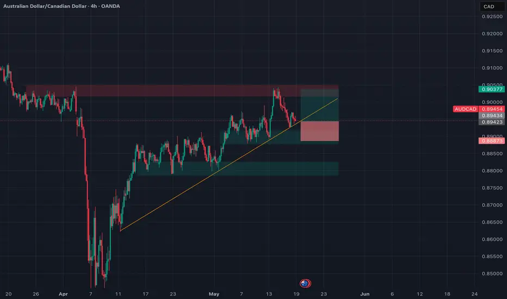507x299 pixels.
Task: Click the 0.91500 price axis label
Action: click(492, 51)
